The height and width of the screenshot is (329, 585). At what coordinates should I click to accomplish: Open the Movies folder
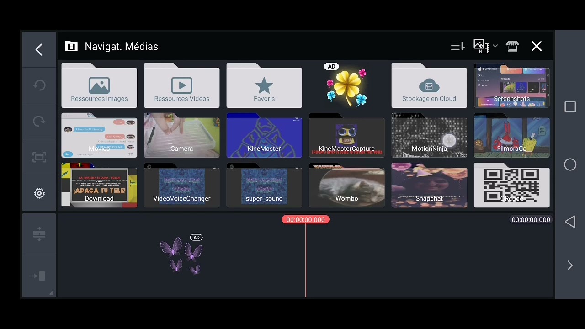click(99, 136)
